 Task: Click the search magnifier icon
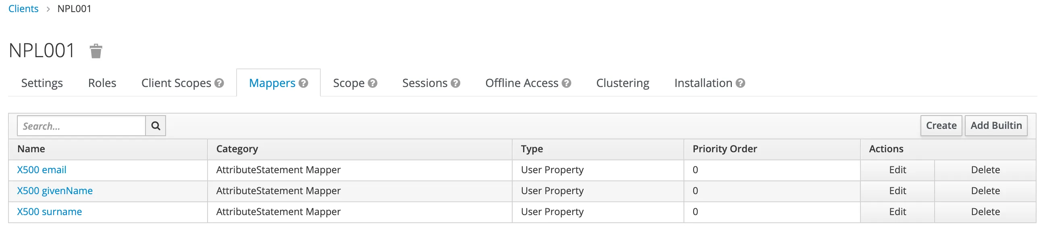point(156,126)
